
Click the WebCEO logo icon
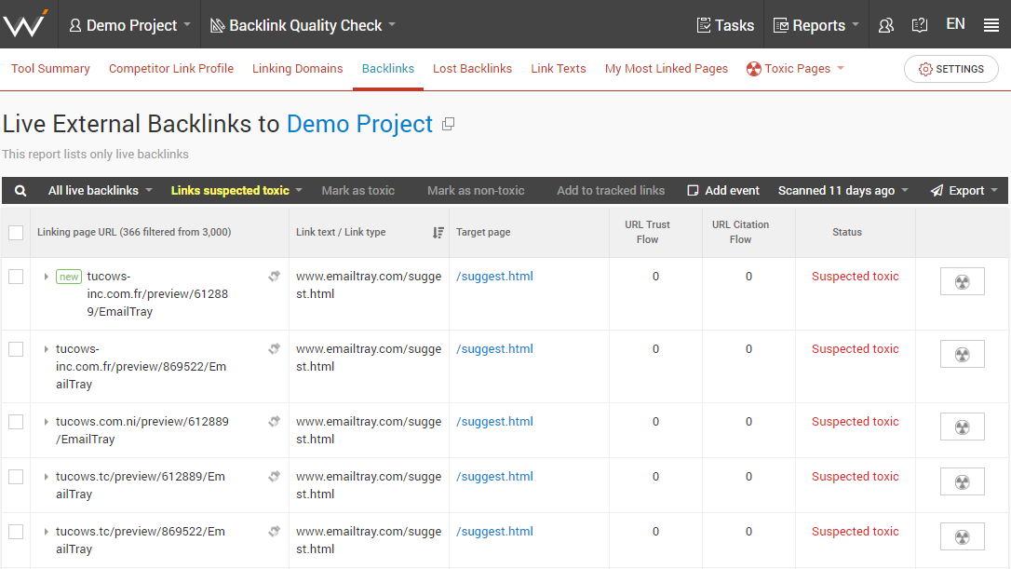click(x=26, y=24)
